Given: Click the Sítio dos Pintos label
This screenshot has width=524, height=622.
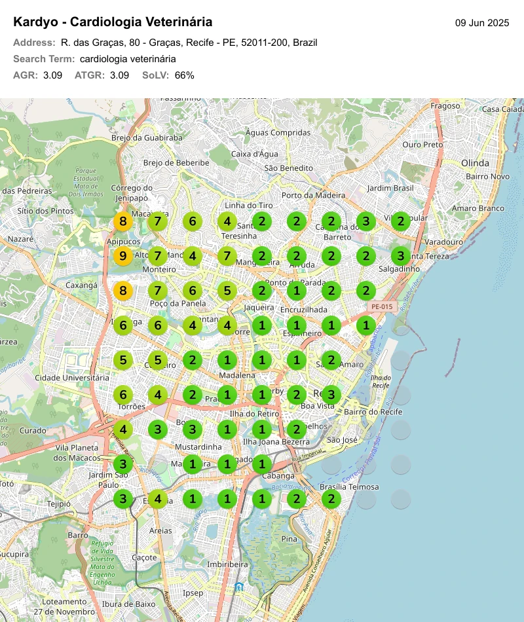Looking at the screenshot, I should (x=46, y=211).
